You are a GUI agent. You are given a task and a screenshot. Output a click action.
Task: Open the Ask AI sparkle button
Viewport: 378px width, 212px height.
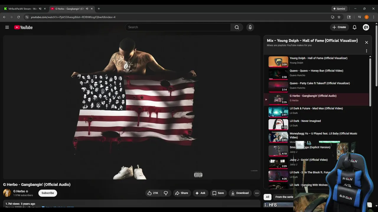[x=200, y=193]
